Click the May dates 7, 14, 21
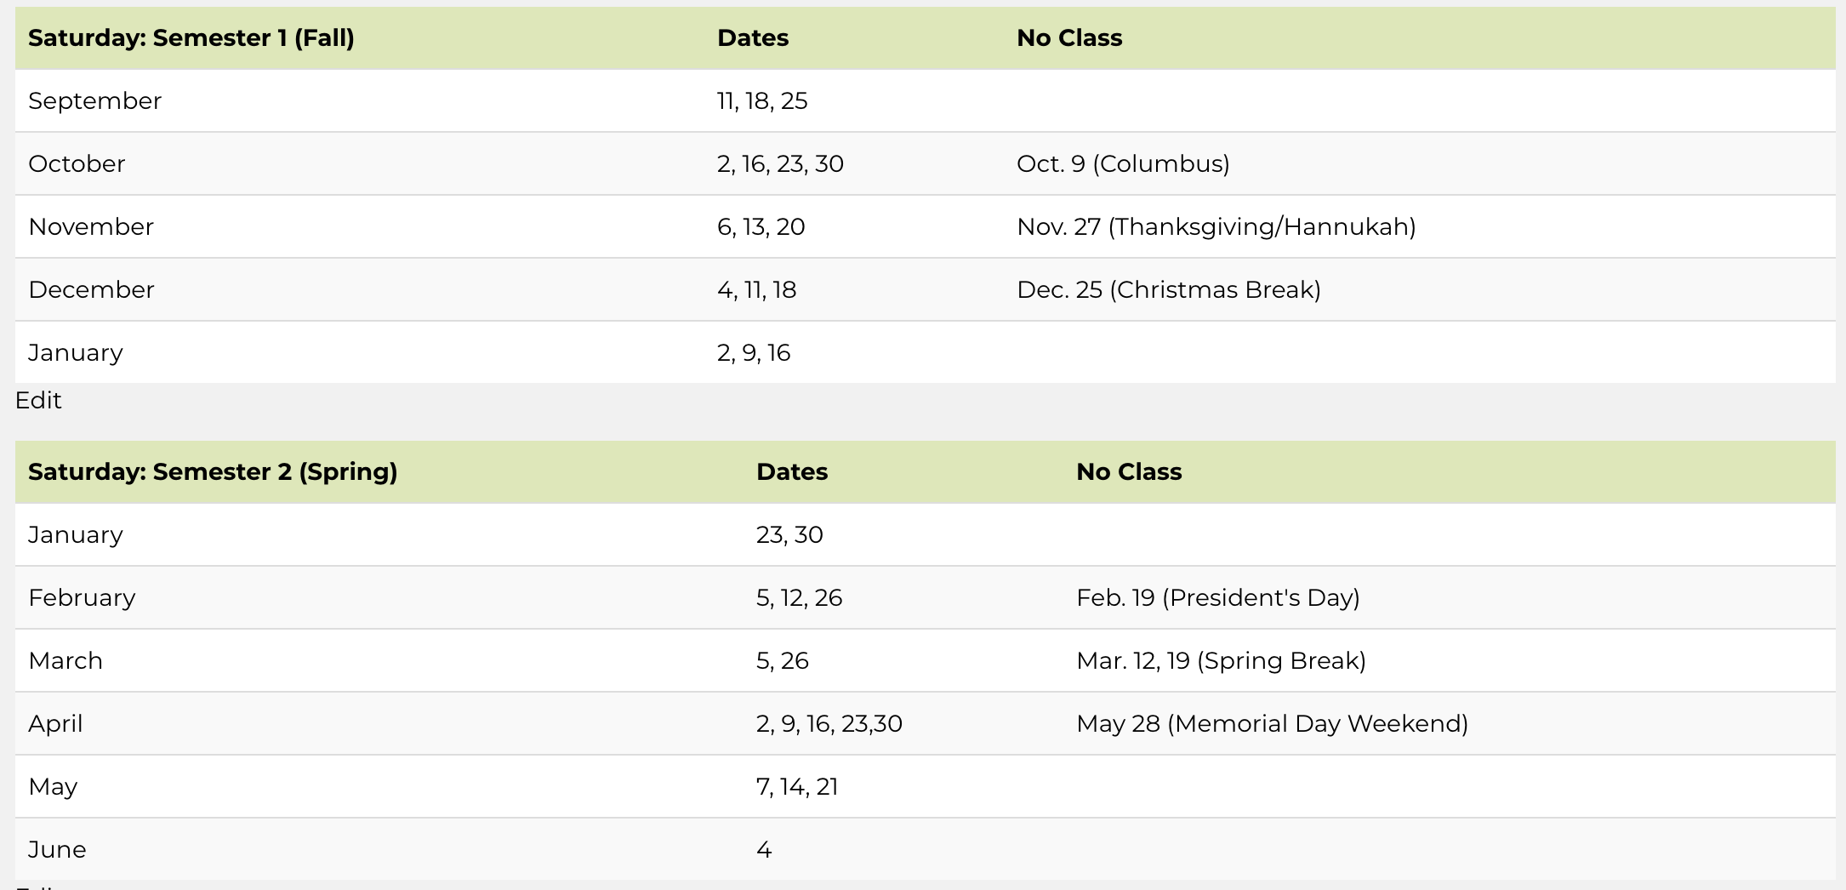 (797, 787)
